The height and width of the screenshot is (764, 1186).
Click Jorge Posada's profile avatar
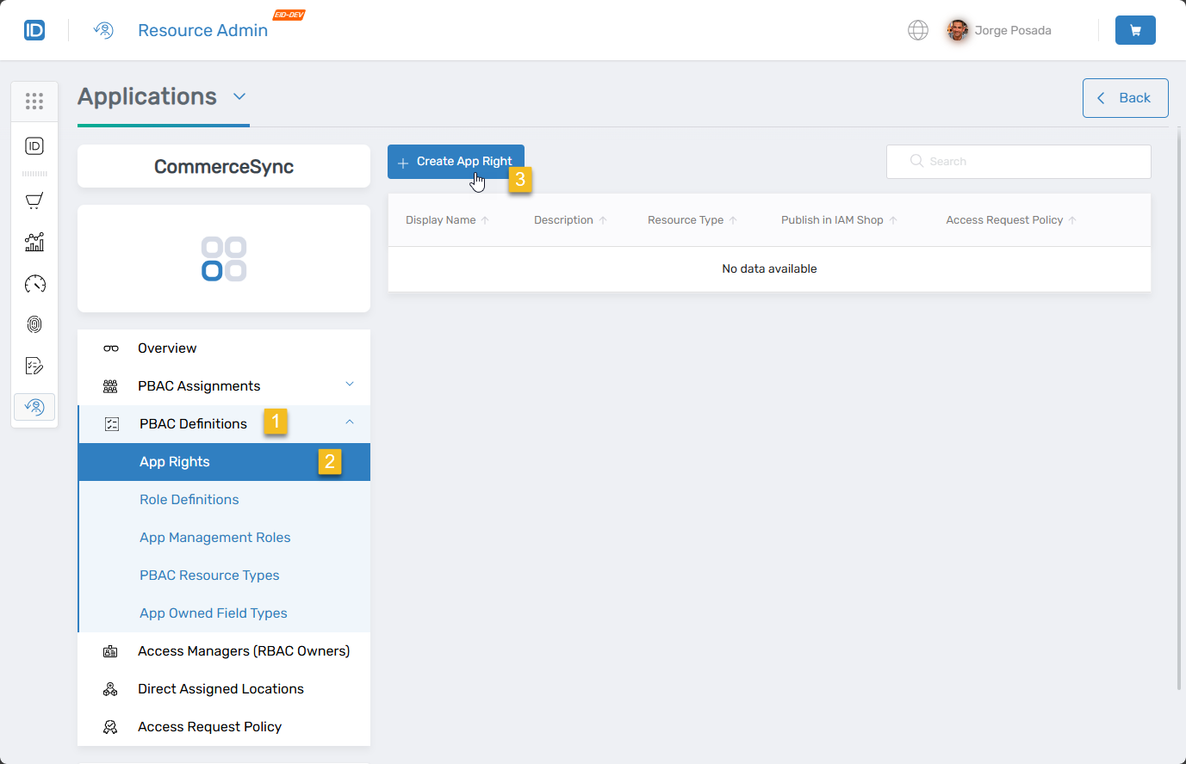957,30
